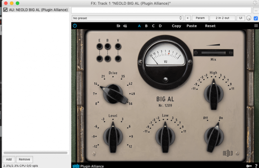Click the BIG AL label text
The image size is (259, 168).
tap(165, 99)
